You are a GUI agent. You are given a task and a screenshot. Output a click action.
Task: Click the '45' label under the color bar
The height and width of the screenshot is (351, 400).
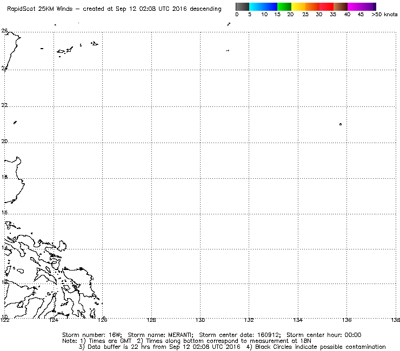click(361, 15)
